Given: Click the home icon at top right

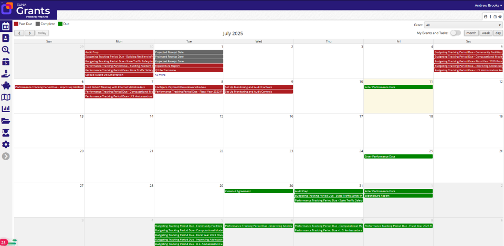Looking at the screenshot, I should pyautogui.click(x=500, y=17).
